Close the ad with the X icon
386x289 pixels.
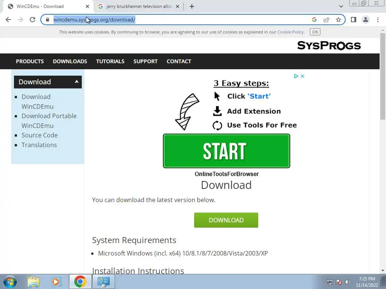(x=303, y=76)
